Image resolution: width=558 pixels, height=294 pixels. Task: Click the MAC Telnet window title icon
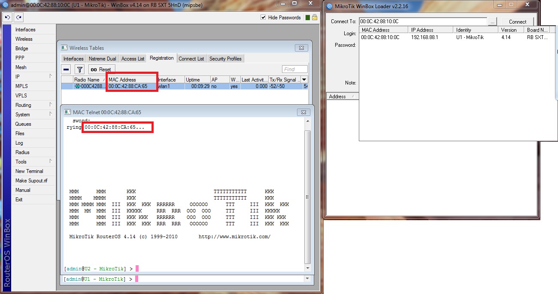[67, 112]
